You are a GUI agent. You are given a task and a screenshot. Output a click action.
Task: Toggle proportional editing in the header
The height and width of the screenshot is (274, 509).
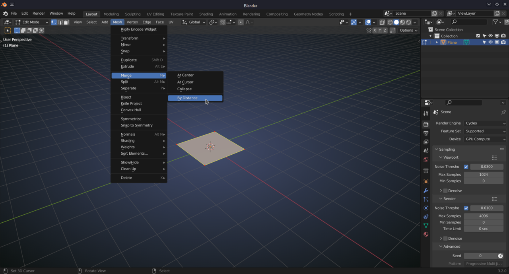[x=241, y=22]
